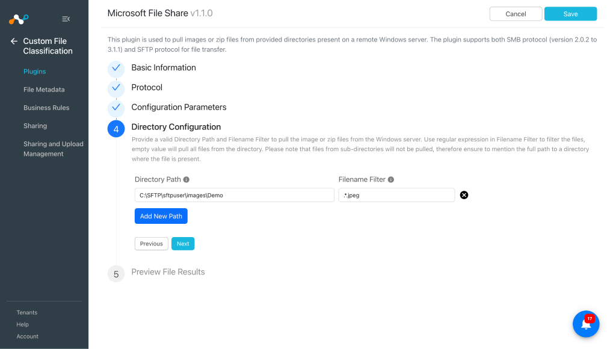Image resolution: width=616 pixels, height=349 pixels.
Task: Open the Plugins sidebar item
Action: pos(34,72)
